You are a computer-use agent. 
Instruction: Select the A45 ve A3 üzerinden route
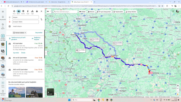25,73
